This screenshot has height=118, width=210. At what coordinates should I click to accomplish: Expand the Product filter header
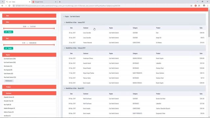pyautogui.click(x=29, y=87)
